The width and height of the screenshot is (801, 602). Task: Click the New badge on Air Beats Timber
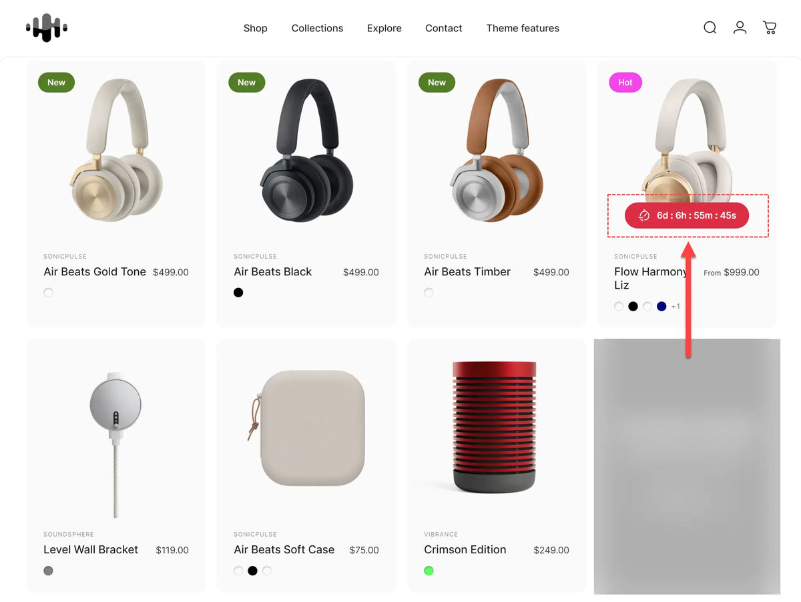coord(437,83)
